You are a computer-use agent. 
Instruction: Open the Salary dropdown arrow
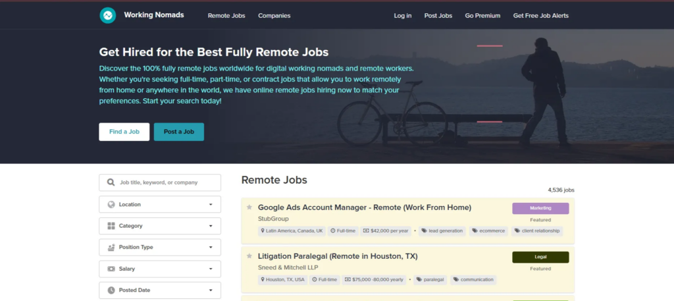click(210, 269)
